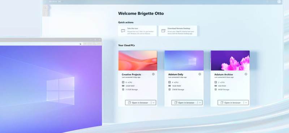Expand Open in browser options for Adatum Daily
Viewport: 289px width, 133px height.
(x=200, y=102)
